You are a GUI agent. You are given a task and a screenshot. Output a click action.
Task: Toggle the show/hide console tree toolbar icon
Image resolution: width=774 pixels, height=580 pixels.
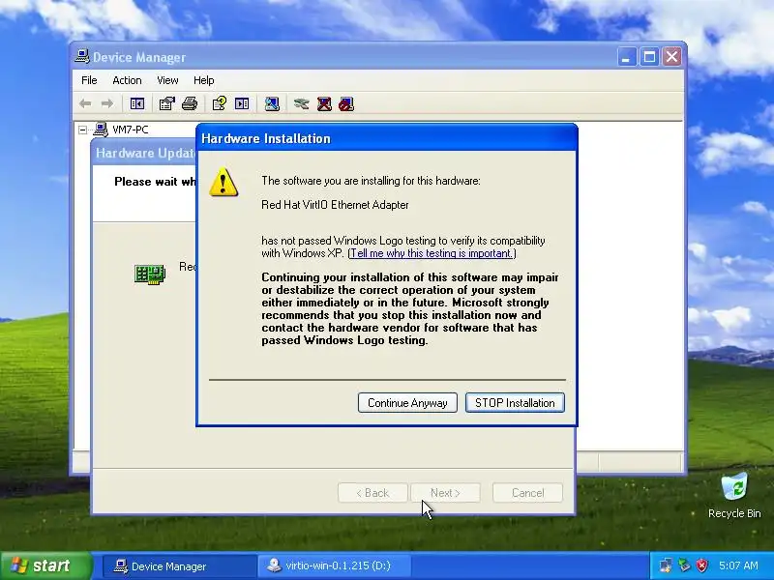click(x=136, y=103)
